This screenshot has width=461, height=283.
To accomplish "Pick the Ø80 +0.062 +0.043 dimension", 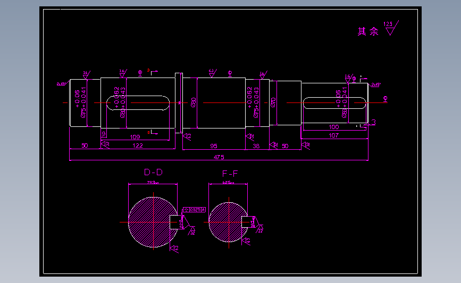I will point(120,102).
